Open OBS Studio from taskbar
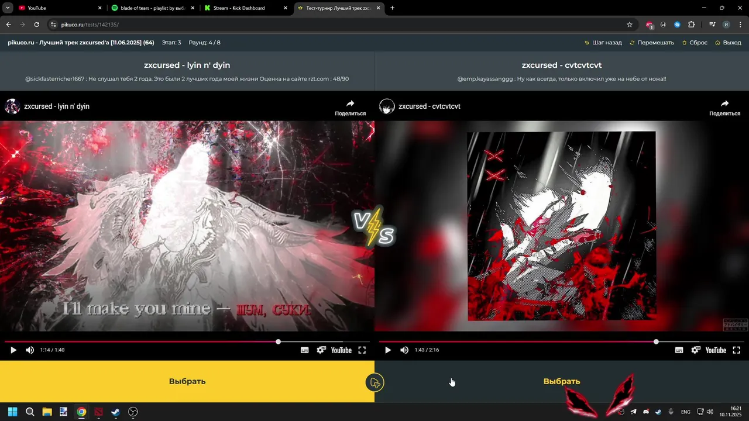The image size is (749, 421). point(133,412)
